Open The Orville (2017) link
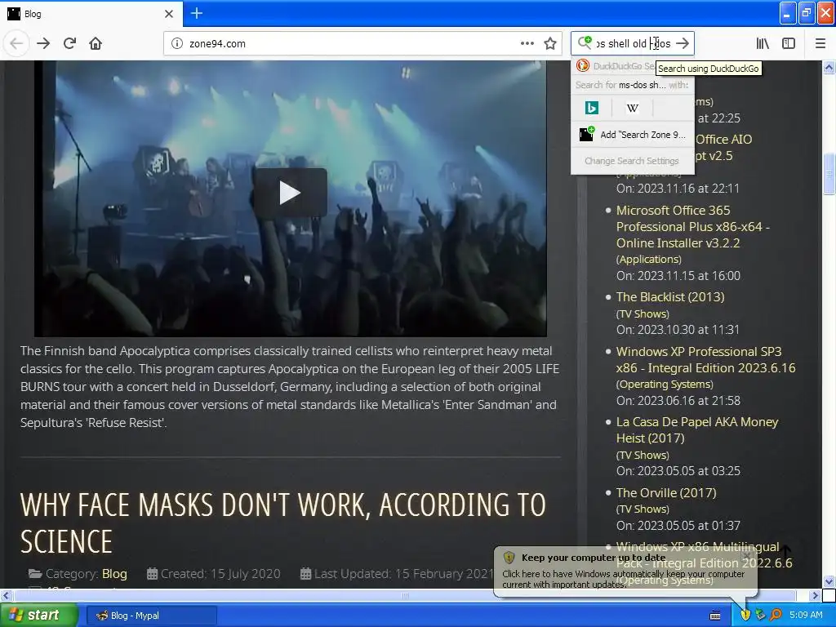836x627 pixels. pos(666,492)
